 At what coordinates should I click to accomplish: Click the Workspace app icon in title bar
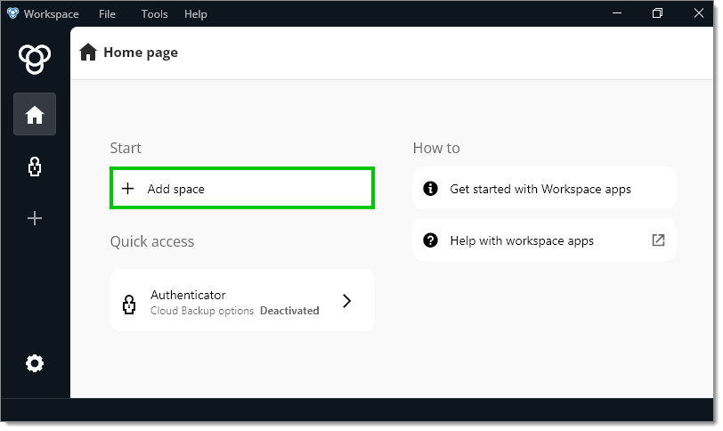12,13
